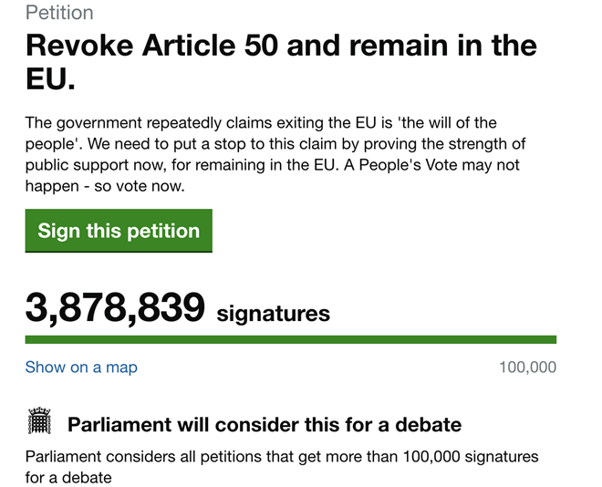Click the Parliament will consider this heading
Viewport: 602px width, 487px height.
265,425
